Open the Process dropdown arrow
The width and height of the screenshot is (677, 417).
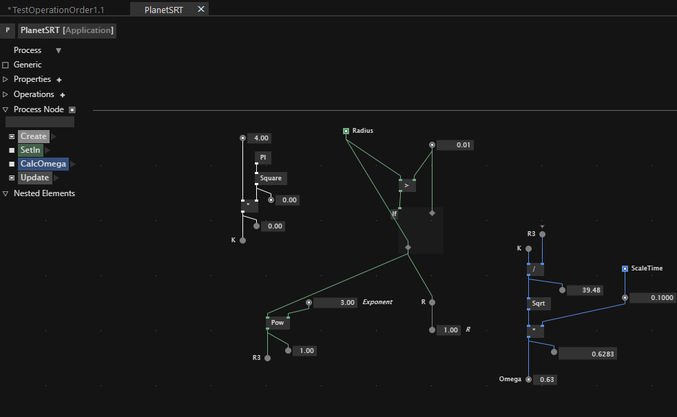(59, 50)
